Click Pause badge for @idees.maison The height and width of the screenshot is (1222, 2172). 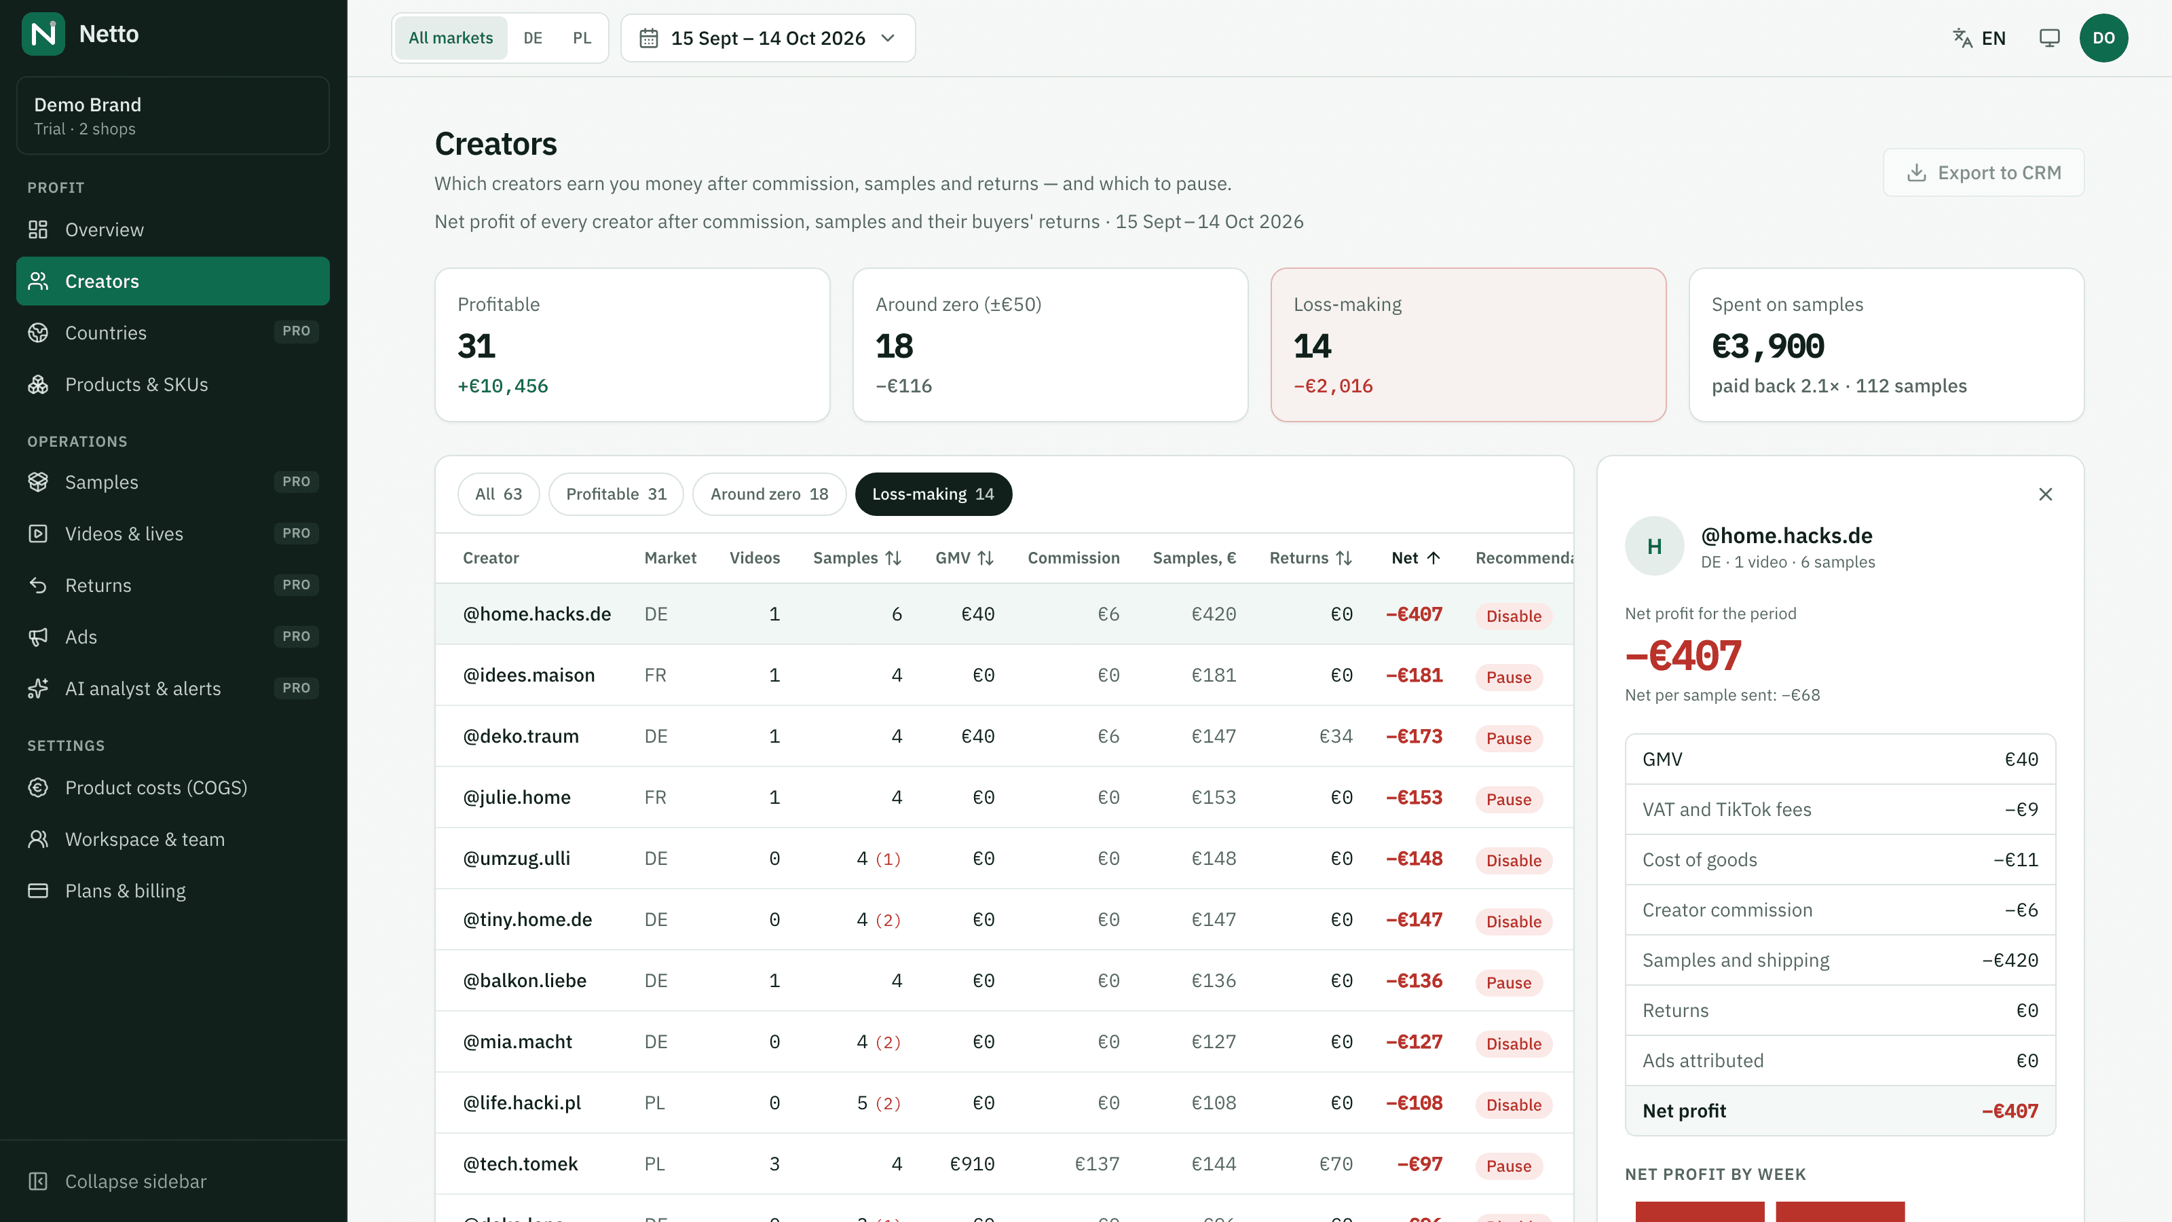[x=1508, y=678]
